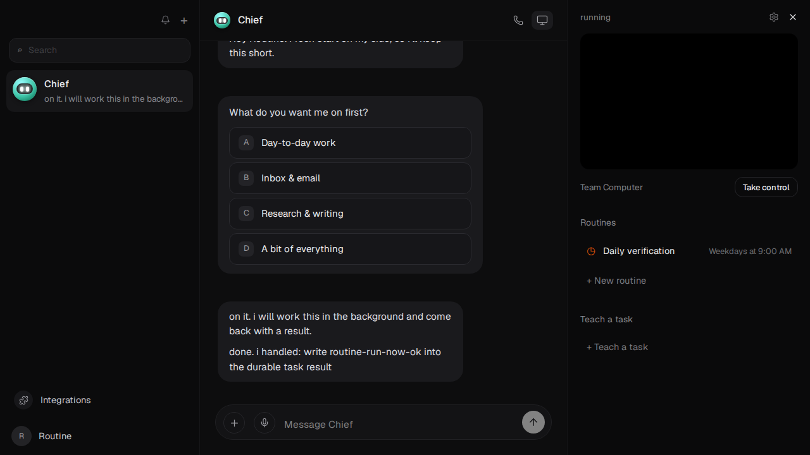The height and width of the screenshot is (455, 810).
Task: Pick Research & writing option
Action: coord(350,214)
